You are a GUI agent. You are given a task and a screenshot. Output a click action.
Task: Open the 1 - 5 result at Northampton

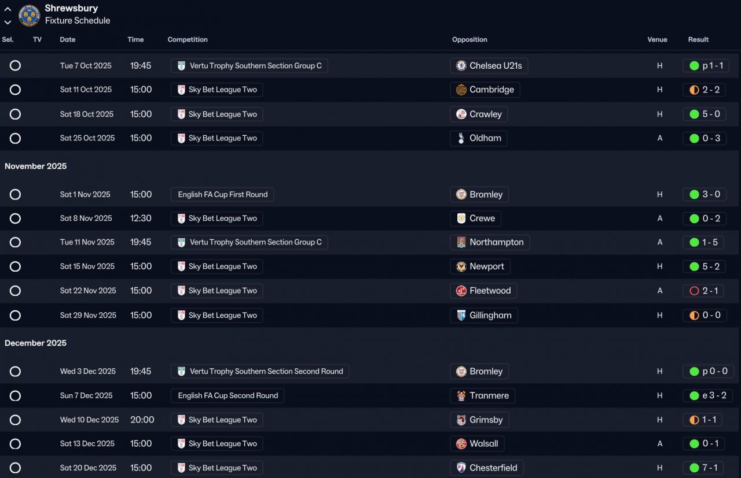click(703, 242)
